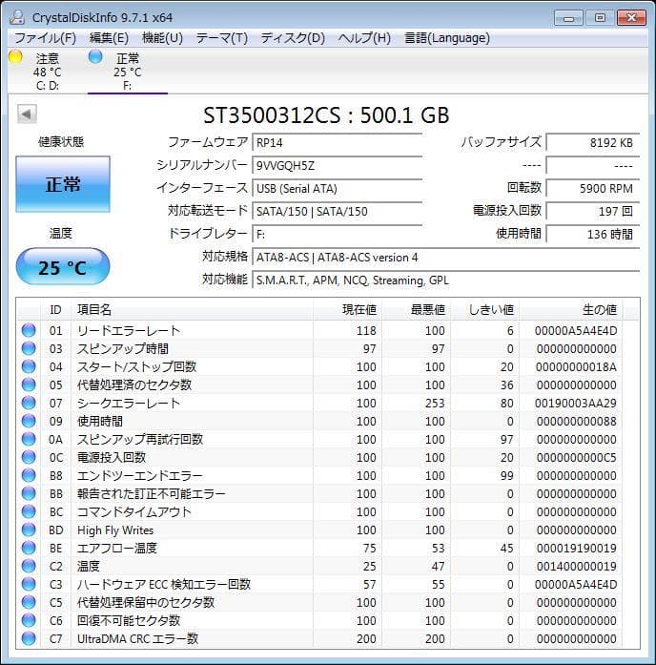Click the serial number field 9VVGQH5Z

337,165
